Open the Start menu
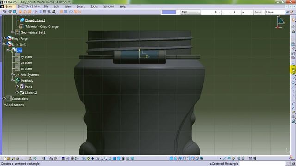The height and width of the screenshot is (166, 296). point(9,6)
